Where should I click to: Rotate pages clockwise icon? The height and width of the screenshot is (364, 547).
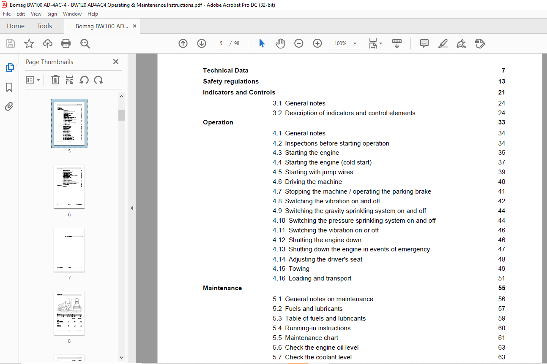pyautogui.click(x=98, y=80)
